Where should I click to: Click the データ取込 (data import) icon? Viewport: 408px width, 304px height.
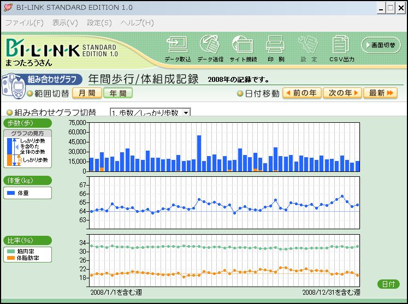click(x=178, y=47)
